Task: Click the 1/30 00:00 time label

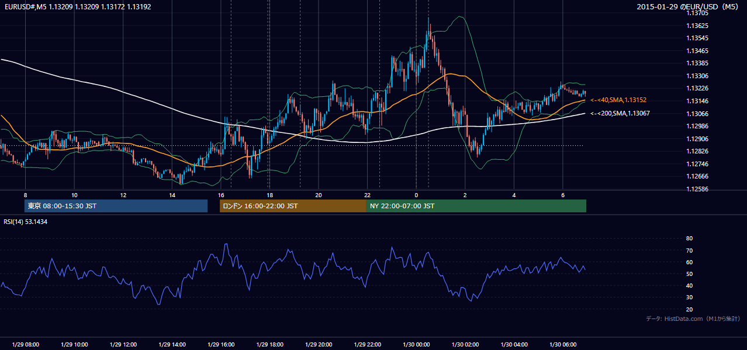Action: tap(416, 344)
